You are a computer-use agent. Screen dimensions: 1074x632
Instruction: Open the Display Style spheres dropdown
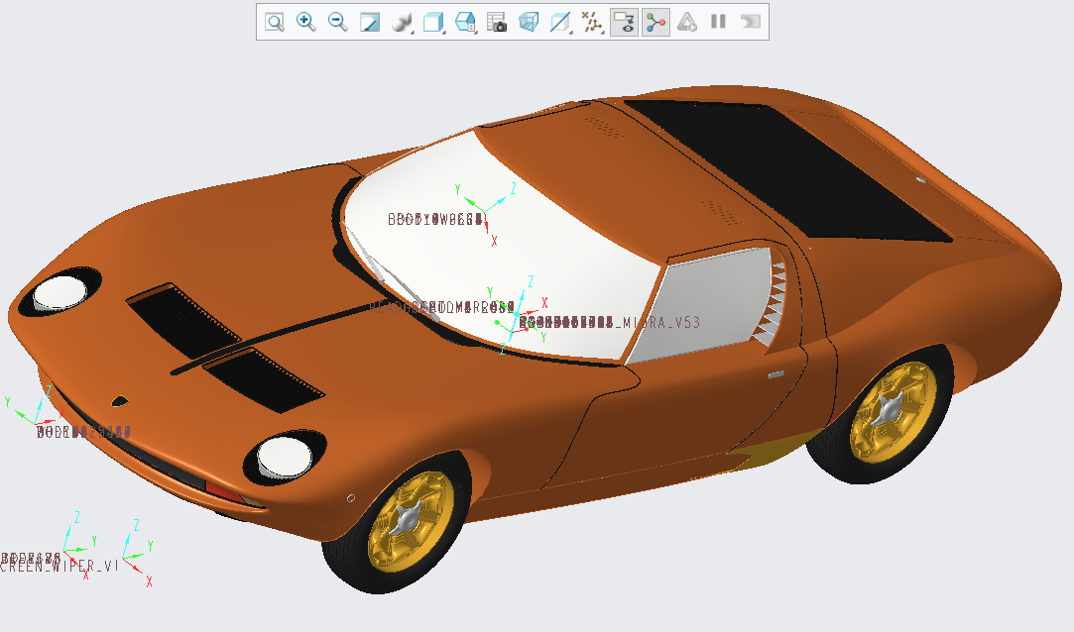pyautogui.click(x=402, y=22)
